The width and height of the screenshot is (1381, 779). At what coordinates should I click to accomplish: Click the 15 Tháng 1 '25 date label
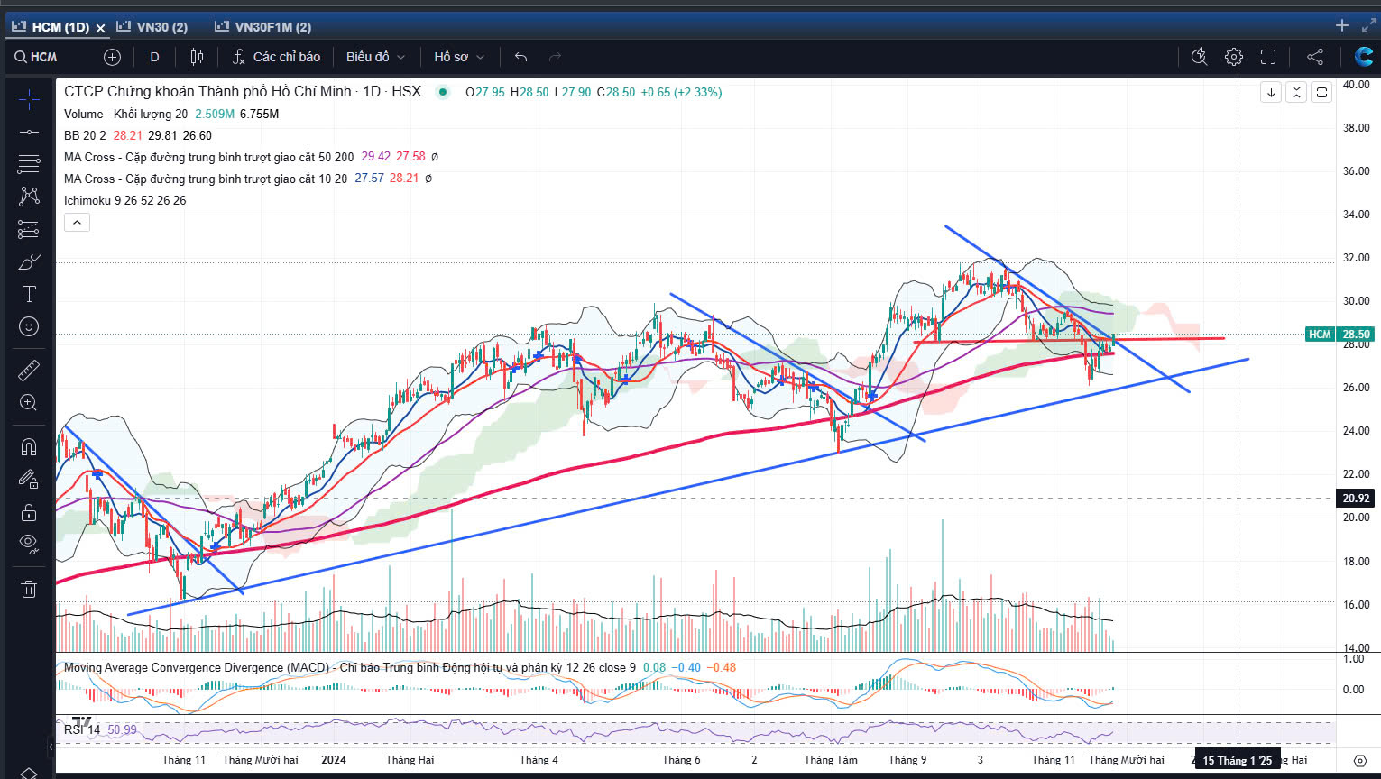coord(1237,761)
